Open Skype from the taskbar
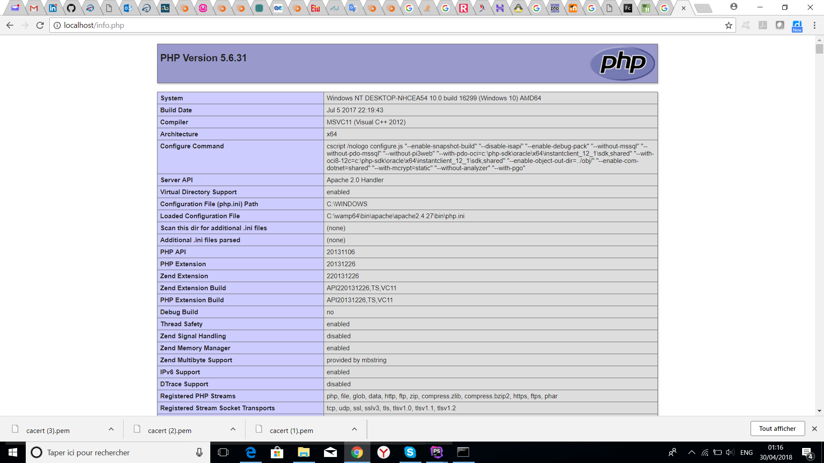Image resolution: width=824 pixels, height=463 pixels. click(x=410, y=452)
